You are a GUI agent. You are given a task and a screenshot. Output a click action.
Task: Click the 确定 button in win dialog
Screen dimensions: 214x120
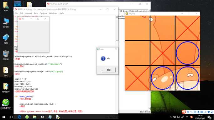[x=108, y=70]
